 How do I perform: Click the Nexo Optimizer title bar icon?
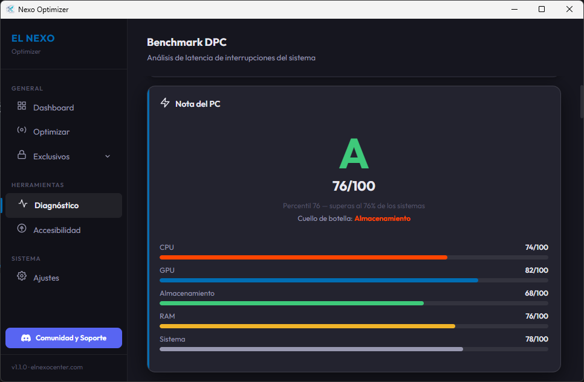[10, 9]
